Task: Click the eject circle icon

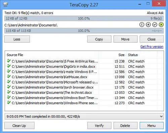Action: 148,25
